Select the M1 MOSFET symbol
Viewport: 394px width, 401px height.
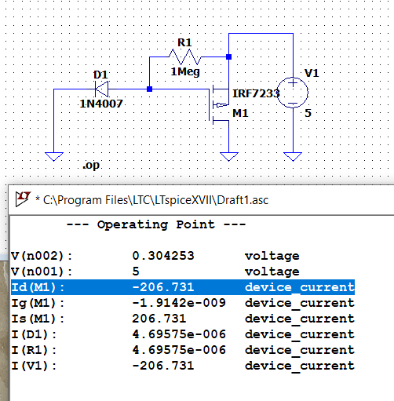(x=220, y=104)
